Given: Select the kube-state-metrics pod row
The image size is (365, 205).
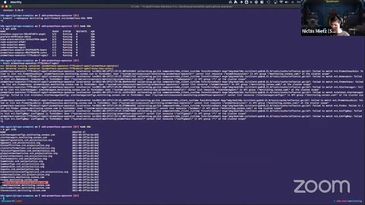Looking at the screenshot, I should (x=47, y=39).
